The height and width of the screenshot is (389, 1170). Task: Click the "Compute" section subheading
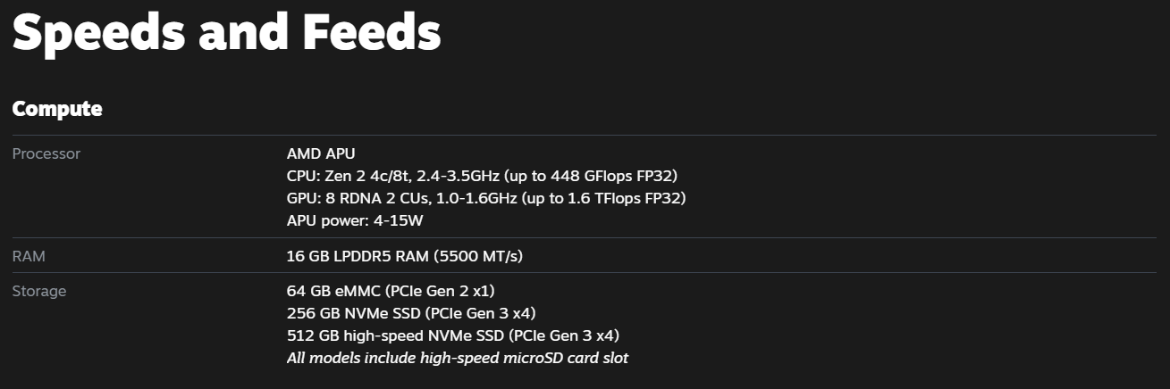tap(57, 110)
